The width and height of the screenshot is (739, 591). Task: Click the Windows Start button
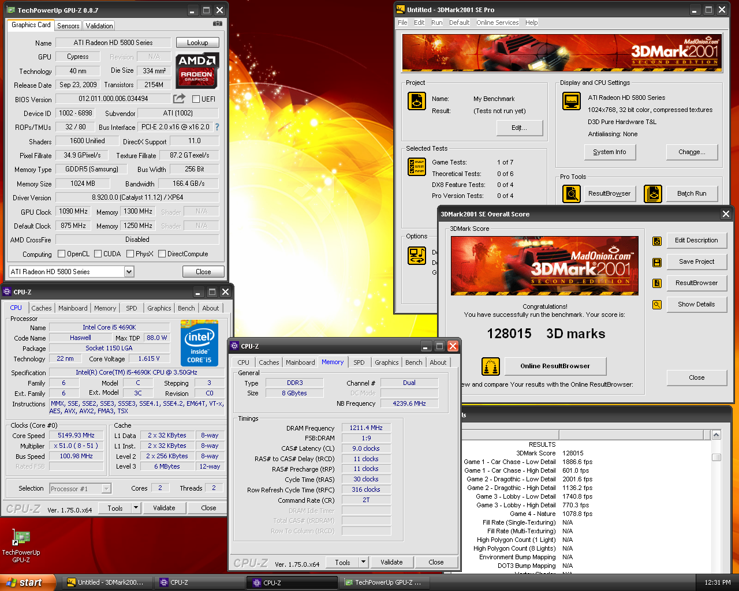tap(28, 582)
